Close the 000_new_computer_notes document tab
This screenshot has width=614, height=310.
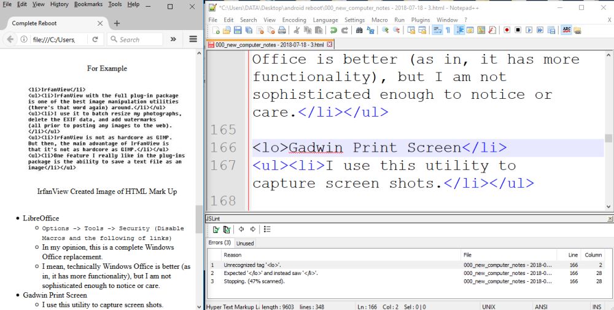330,44
